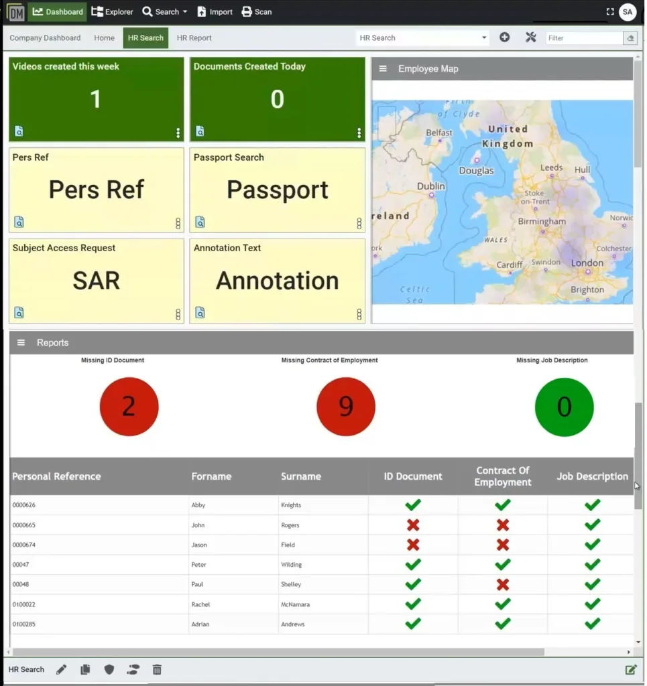The height and width of the screenshot is (686, 647).
Task: Open options menu on Subject Access Request tile
Action: point(178,314)
